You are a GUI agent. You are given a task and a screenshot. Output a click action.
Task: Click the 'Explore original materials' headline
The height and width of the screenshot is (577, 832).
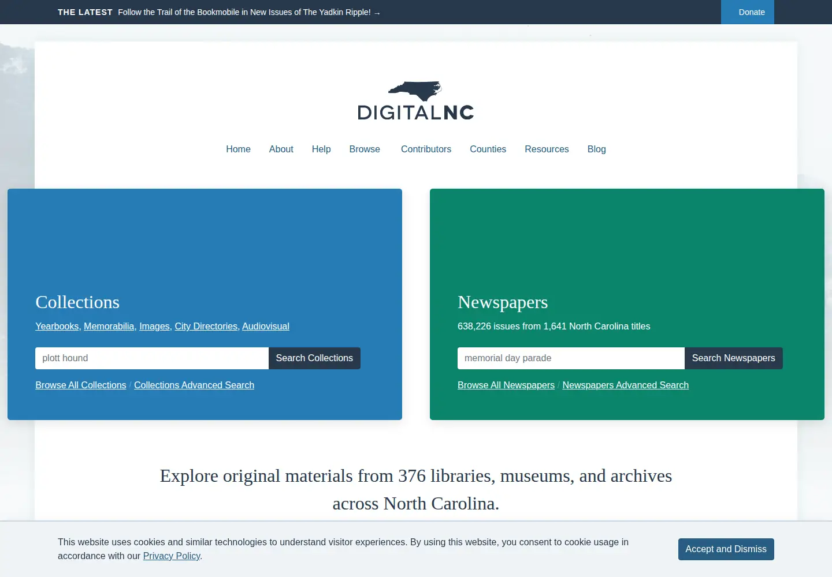416,489
